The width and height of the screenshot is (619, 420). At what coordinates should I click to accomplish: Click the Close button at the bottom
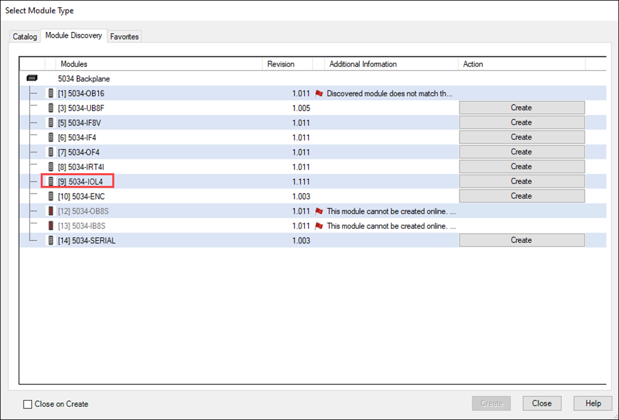point(542,403)
